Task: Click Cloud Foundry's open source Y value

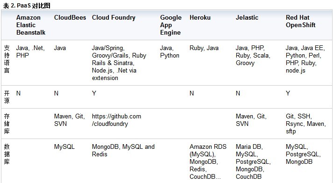Action: tap(94, 93)
